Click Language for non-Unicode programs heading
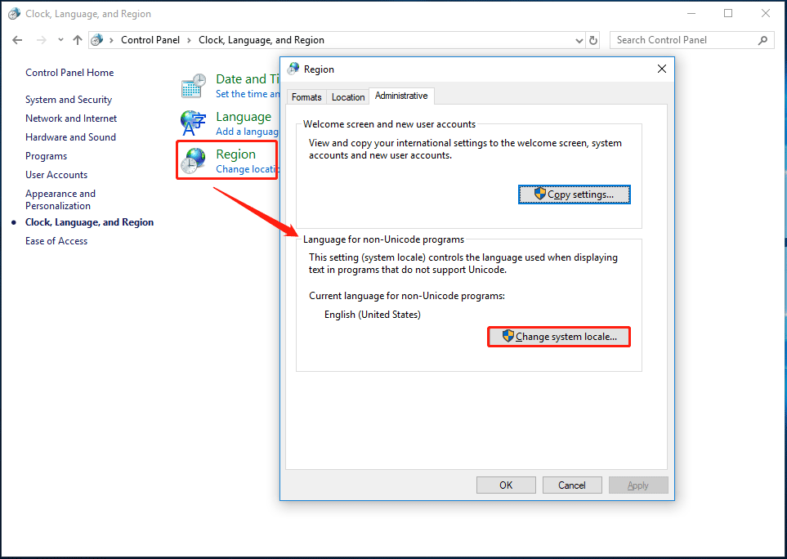 pos(383,239)
